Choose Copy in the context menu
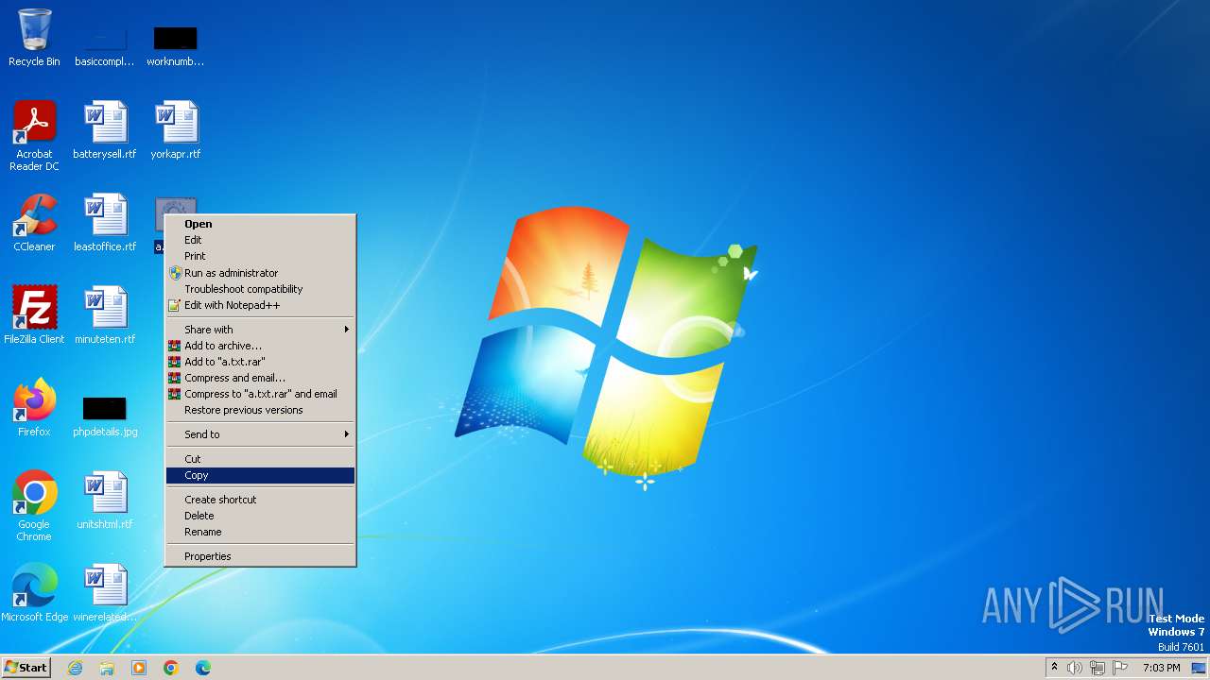Image resolution: width=1210 pixels, height=680 pixels. point(260,475)
